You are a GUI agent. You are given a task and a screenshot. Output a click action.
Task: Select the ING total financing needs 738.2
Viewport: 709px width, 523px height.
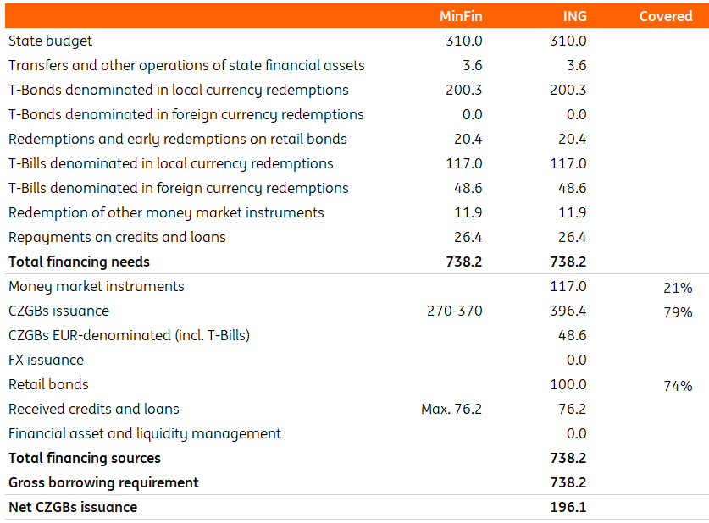(568, 261)
